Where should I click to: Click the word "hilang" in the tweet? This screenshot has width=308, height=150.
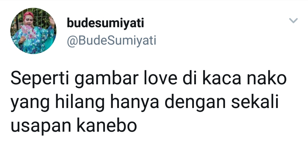tap(80, 102)
